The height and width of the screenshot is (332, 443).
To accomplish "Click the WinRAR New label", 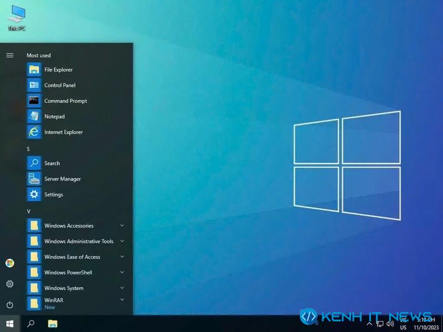I will pos(50,307).
